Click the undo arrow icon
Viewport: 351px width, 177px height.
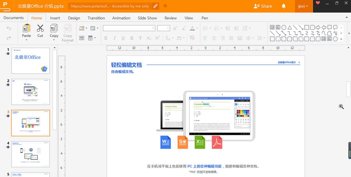click(x=9, y=28)
